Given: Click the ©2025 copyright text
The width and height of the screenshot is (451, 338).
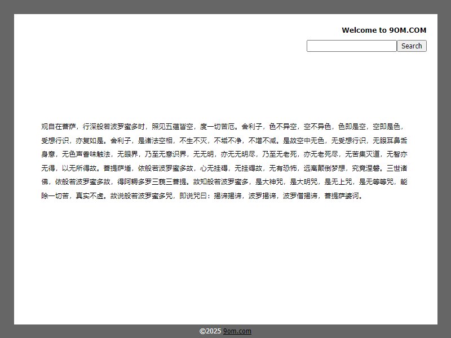Looking at the screenshot, I should [210, 331].
